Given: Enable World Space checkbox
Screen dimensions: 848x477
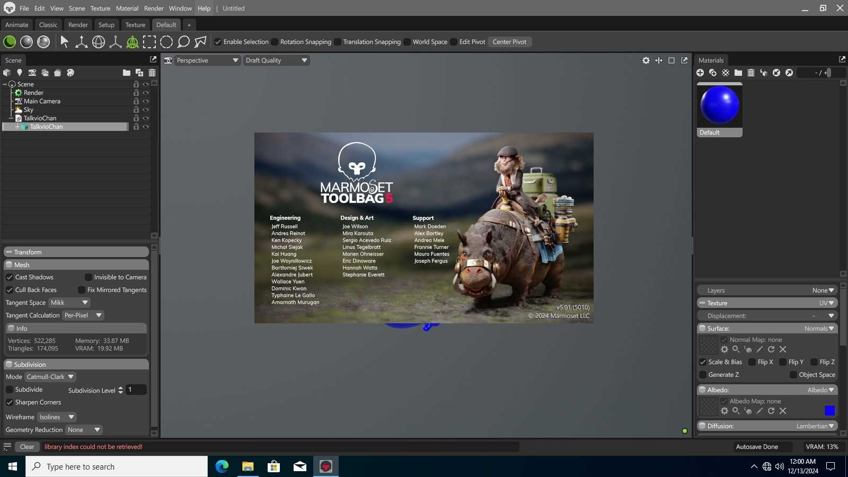Looking at the screenshot, I should (x=407, y=42).
